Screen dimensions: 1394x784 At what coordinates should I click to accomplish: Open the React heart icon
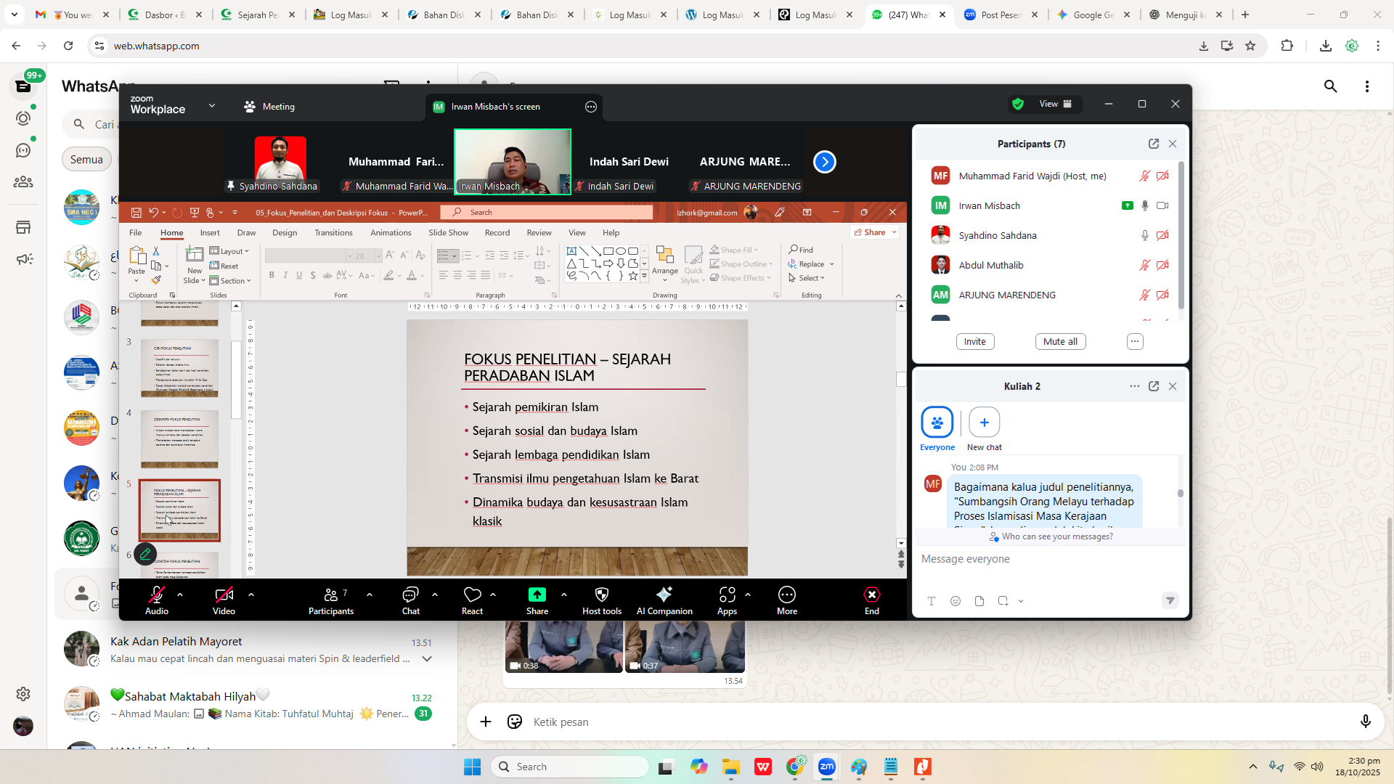pyautogui.click(x=472, y=600)
